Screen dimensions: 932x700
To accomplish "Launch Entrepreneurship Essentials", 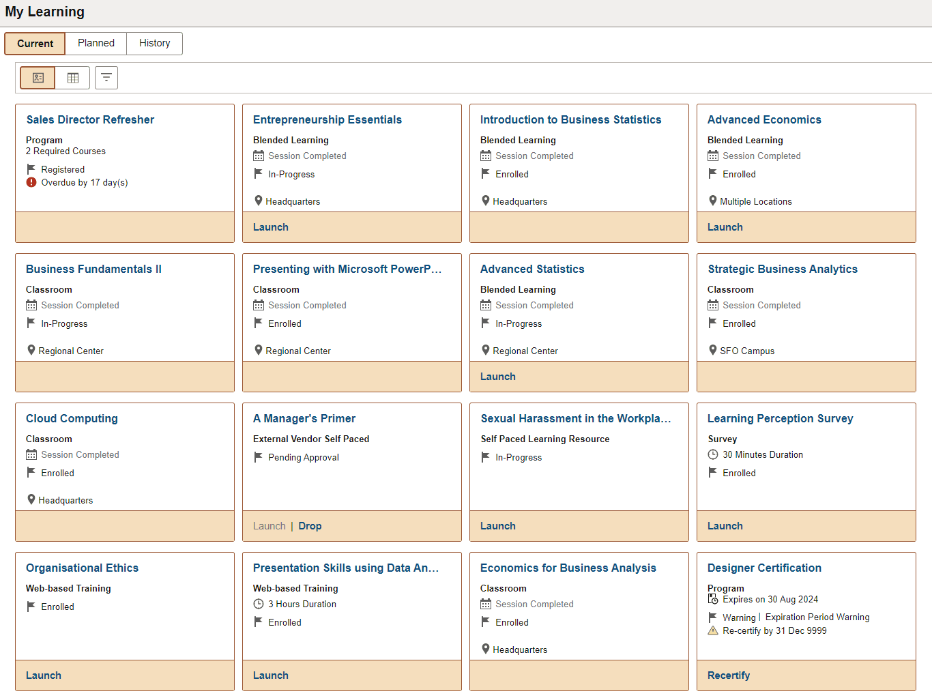I will 270,227.
